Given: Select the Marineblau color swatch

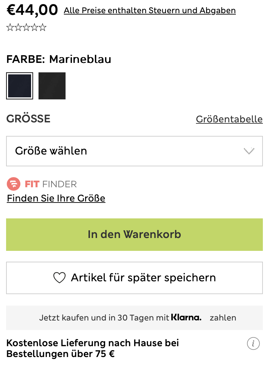Looking at the screenshot, I should (x=19, y=86).
